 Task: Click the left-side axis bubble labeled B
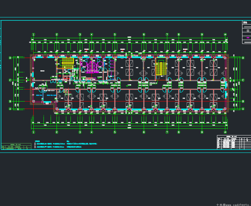coord(10,101)
